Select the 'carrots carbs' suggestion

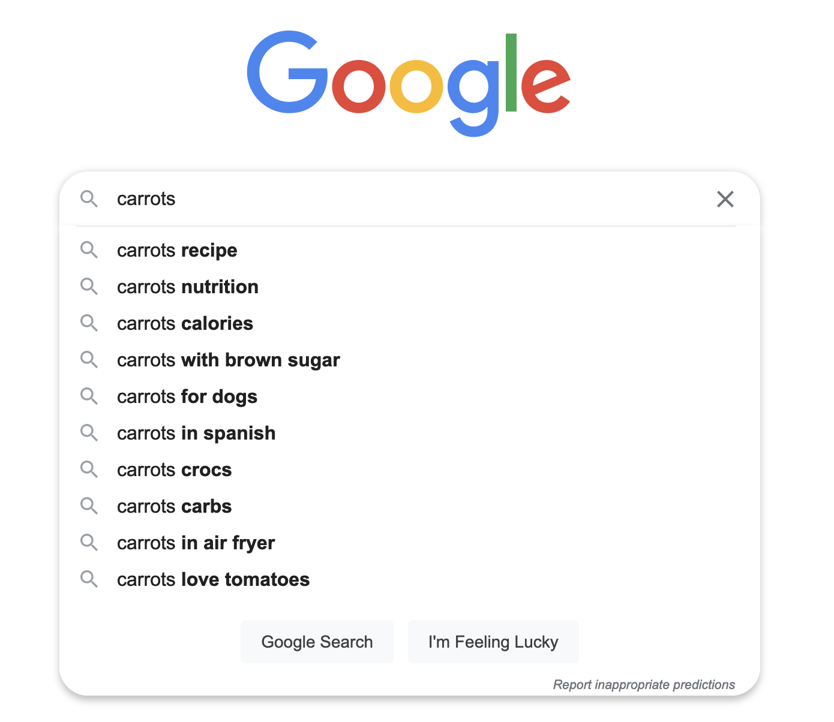(x=174, y=506)
